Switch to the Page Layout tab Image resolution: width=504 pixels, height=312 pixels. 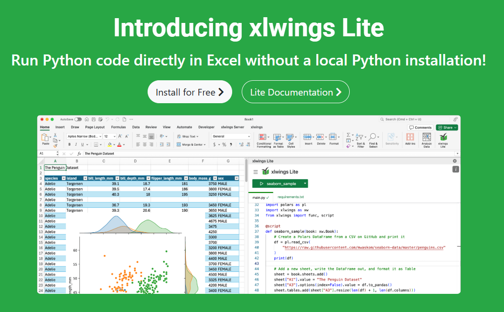tap(95, 127)
